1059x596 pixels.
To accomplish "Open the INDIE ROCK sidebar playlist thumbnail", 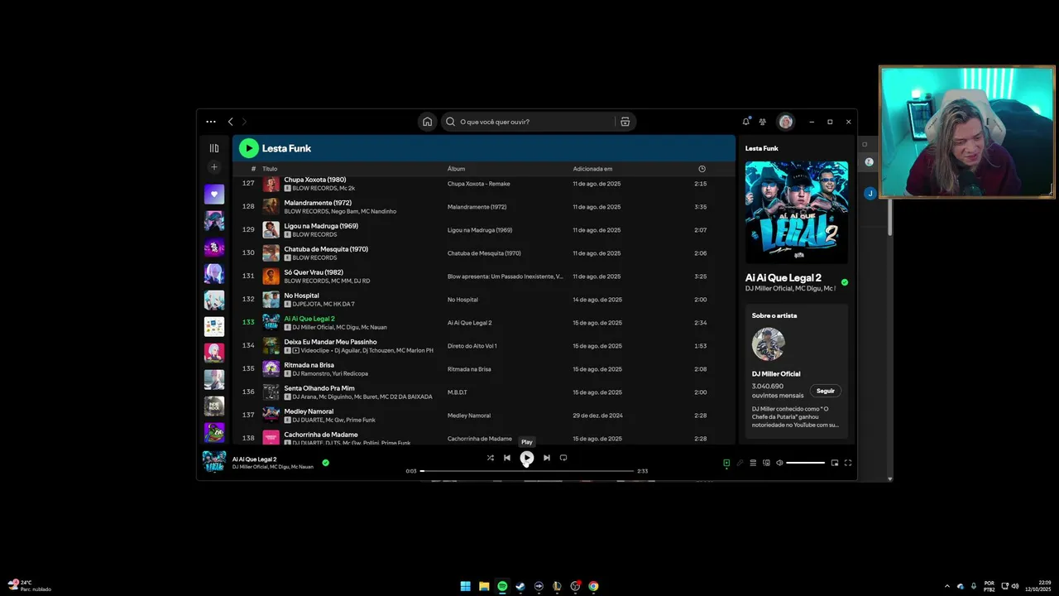I will 214,406.
